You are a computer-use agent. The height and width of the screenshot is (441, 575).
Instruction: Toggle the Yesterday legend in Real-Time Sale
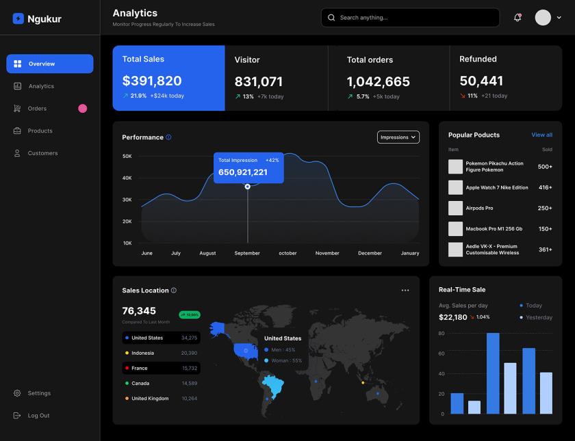[535, 317]
